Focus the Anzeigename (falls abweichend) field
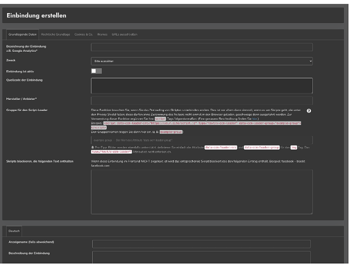This screenshot has height=270, width=359. coord(201,244)
